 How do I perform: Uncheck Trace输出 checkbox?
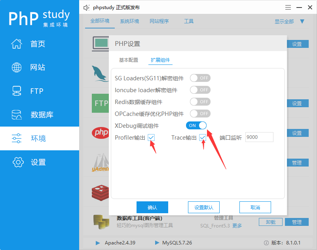click(x=203, y=138)
